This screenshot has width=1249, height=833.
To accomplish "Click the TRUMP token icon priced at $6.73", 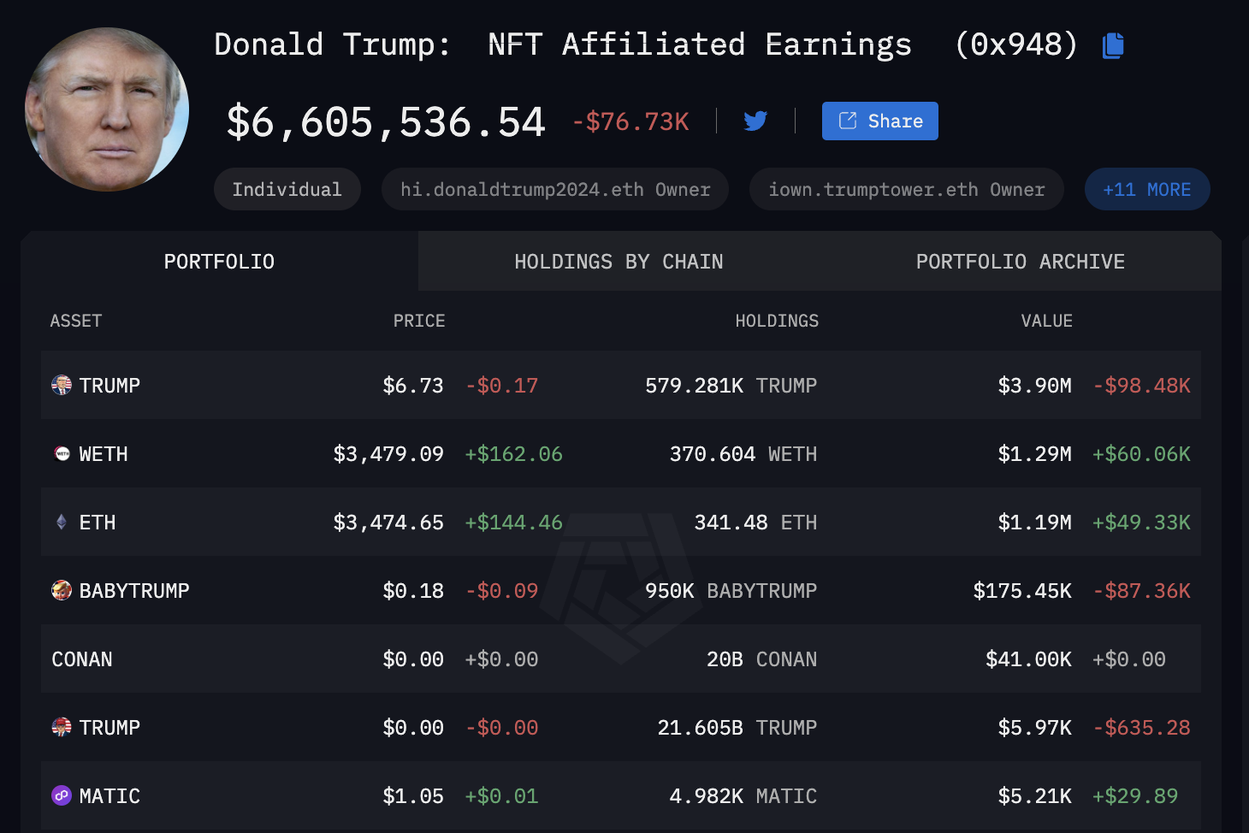I will 62,386.
